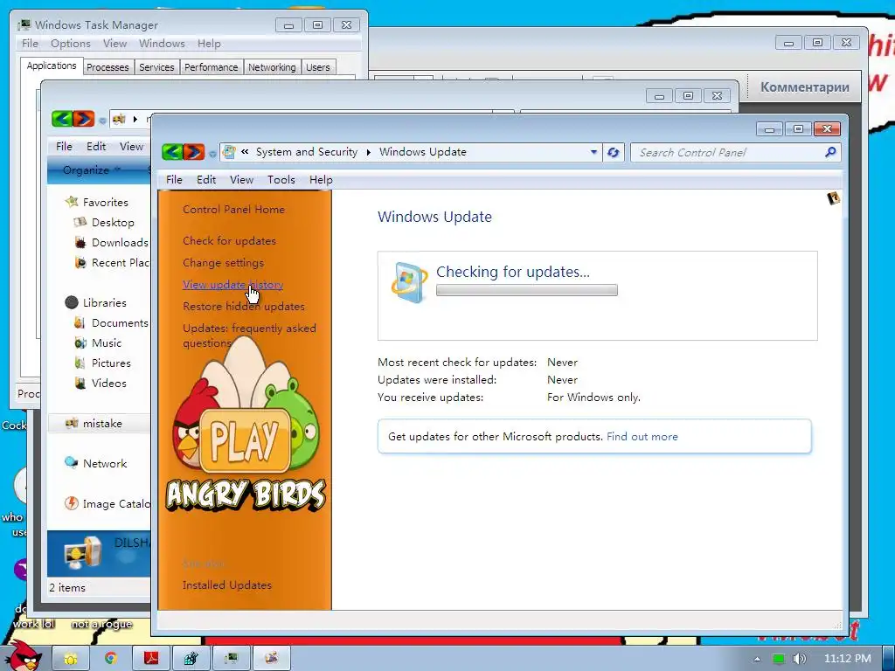Click the first yellow taskbar icon
The image size is (895, 671).
tap(71, 659)
